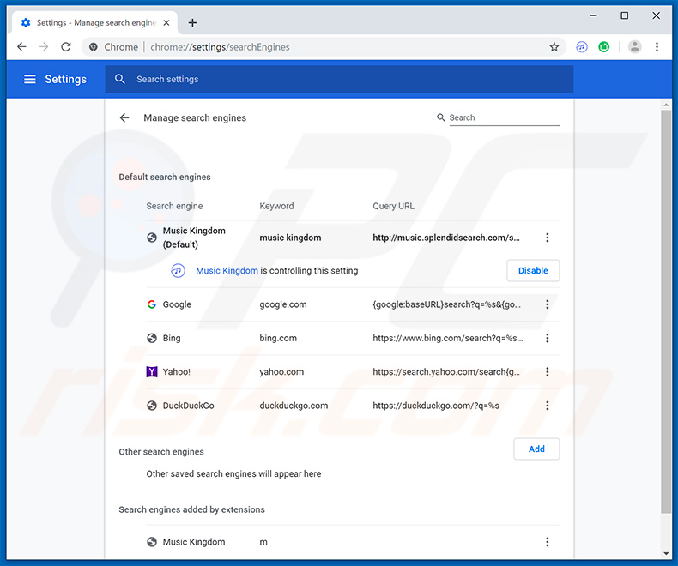Image resolution: width=678 pixels, height=566 pixels.
Task: Click the vertical page scrollbar
Action: 666,309
